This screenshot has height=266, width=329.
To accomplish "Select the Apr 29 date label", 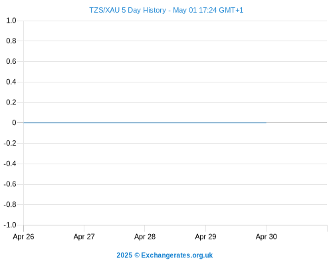I will tap(205, 237).
